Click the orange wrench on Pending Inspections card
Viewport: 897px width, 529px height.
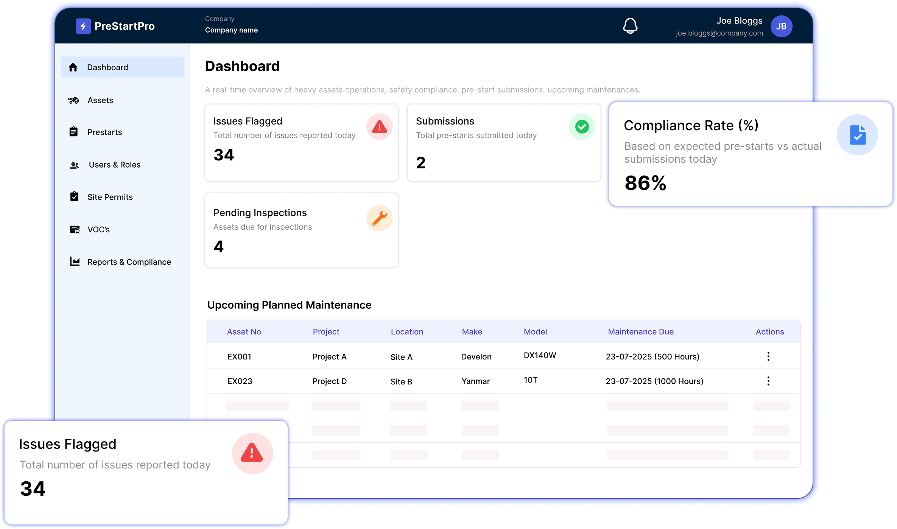pos(379,218)
